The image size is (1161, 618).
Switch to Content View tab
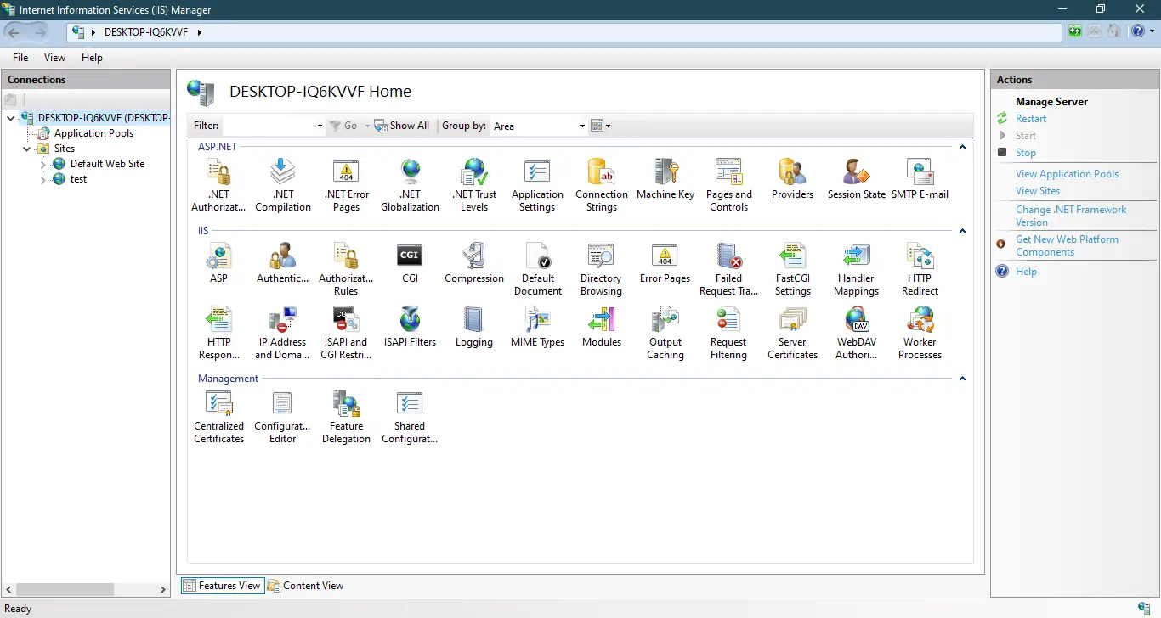click(x=305, y=586)
